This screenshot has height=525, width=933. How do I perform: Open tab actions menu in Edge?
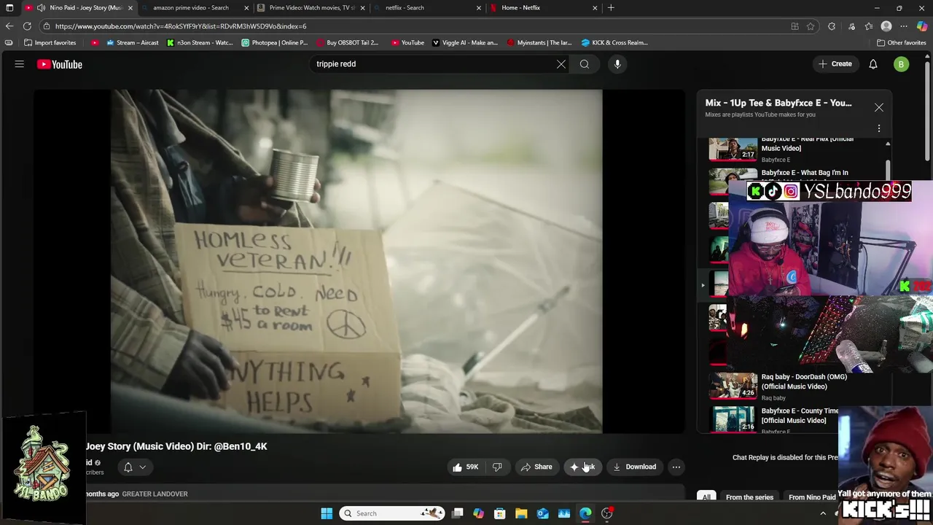pyautogui.click(x=9, y=8)
